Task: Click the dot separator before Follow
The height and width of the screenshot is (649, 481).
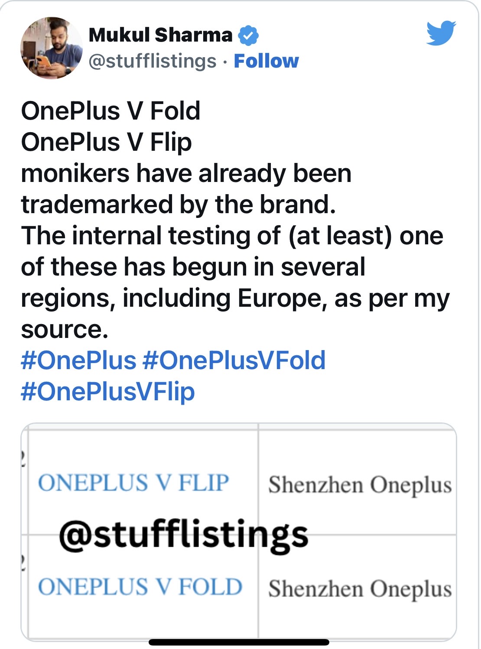Action: coord(225,62)
